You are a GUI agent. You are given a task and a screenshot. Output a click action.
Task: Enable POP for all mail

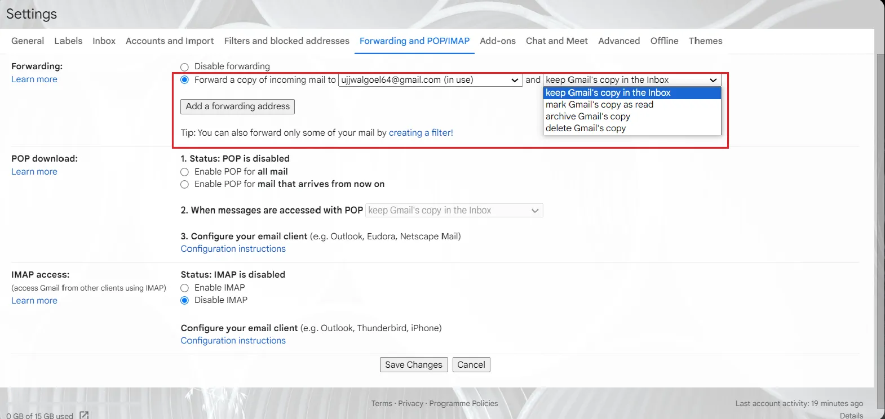pyautogui.click(x=184, y=172)
